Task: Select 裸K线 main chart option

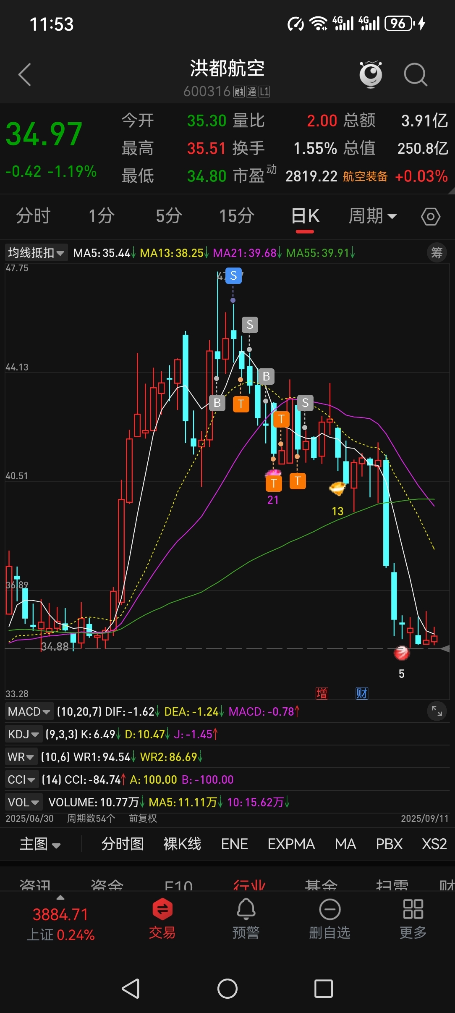Action: point(182,844)
